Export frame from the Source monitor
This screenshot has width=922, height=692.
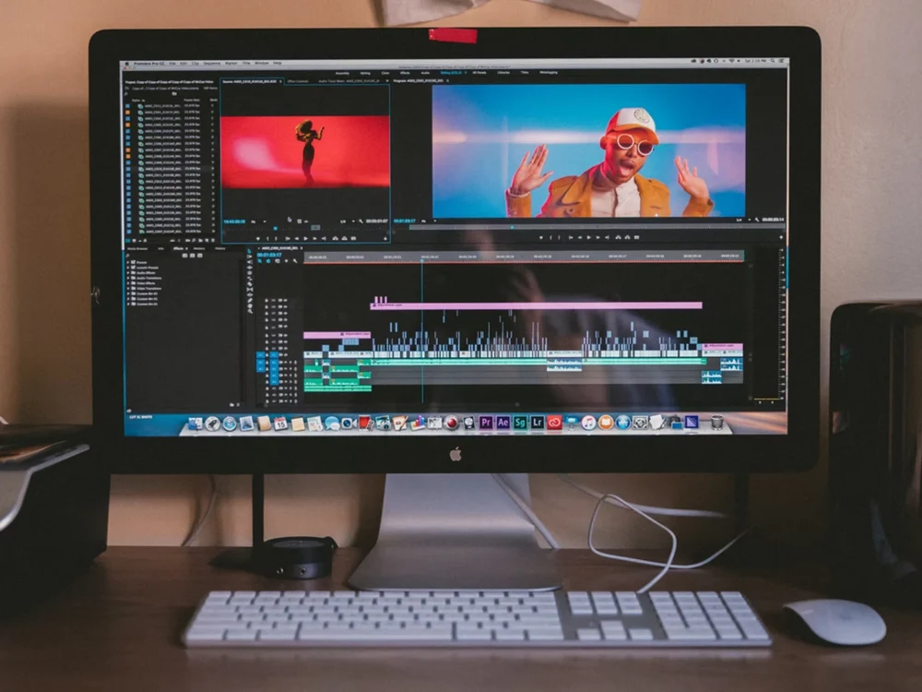pyautogui.click(x=353, y=238)
